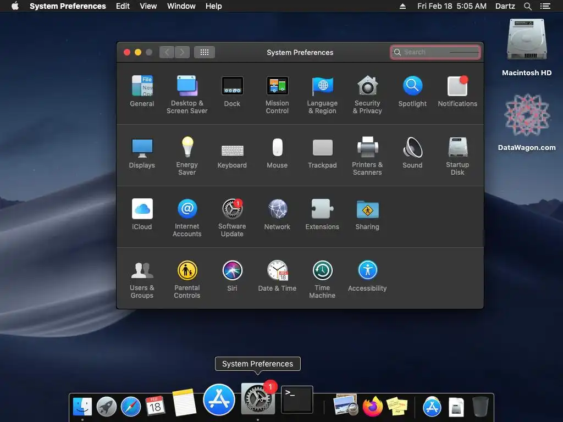The height and width of the screenshot is (422, 563).
Task: Open Stickies from the Dock
Action: tap(397, 407)
